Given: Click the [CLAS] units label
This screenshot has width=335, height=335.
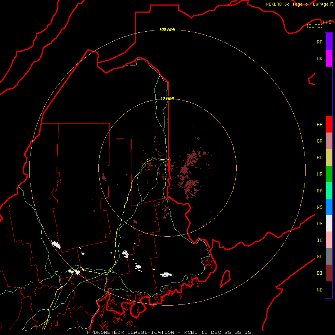Looking at the screenshot, I should [315, 26].
